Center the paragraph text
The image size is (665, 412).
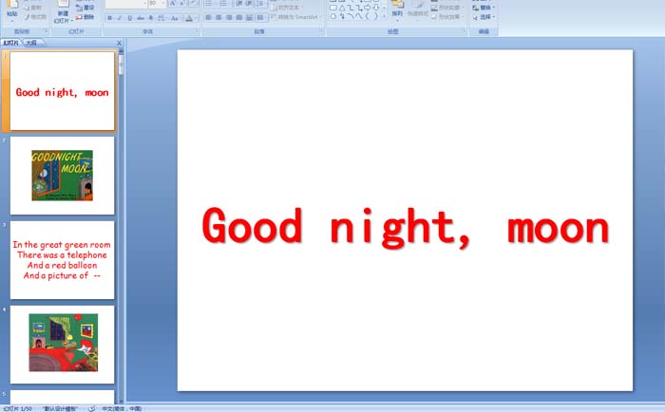[x=218, y=18]
